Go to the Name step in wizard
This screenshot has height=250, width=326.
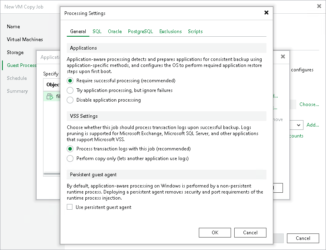pyautogui.click(x=13, y=27)
